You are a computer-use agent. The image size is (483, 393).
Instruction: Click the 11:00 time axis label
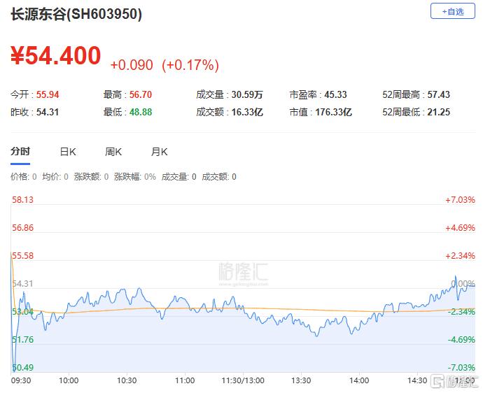coord(185,380)
